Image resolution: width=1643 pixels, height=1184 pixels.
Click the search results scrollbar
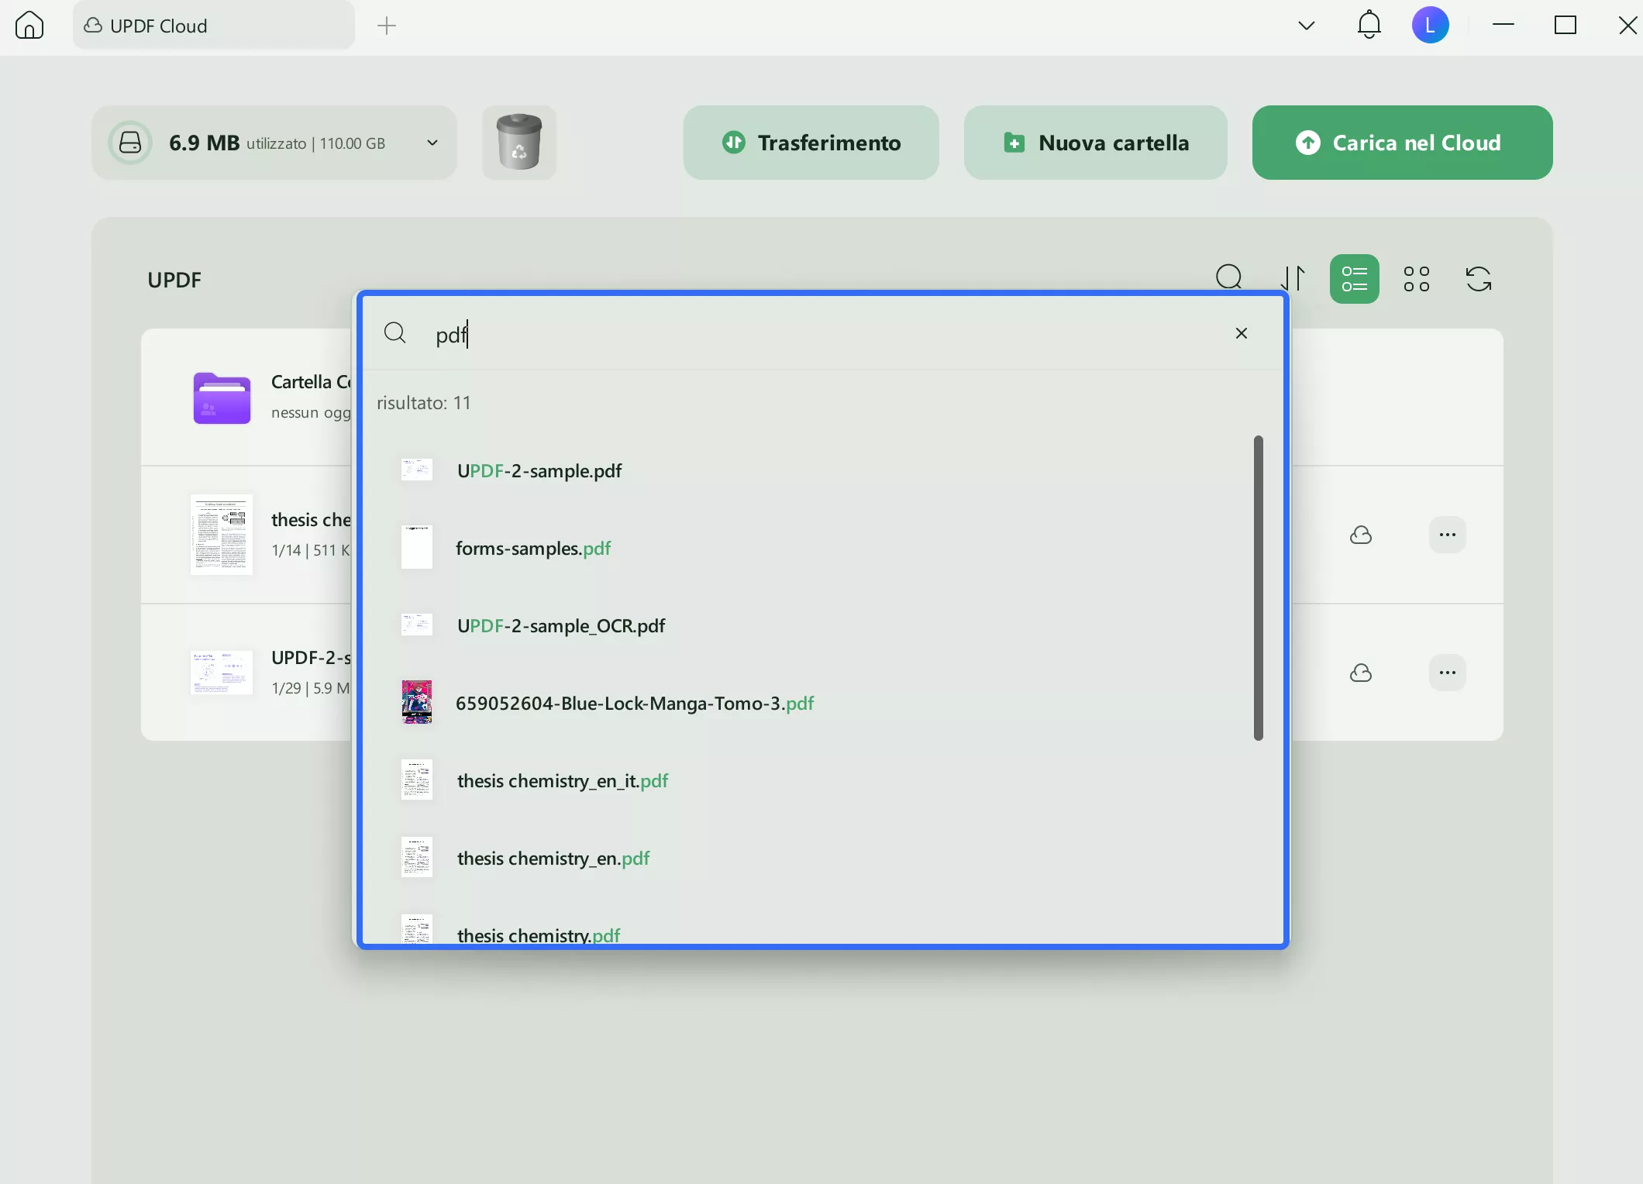point(1258,587)
